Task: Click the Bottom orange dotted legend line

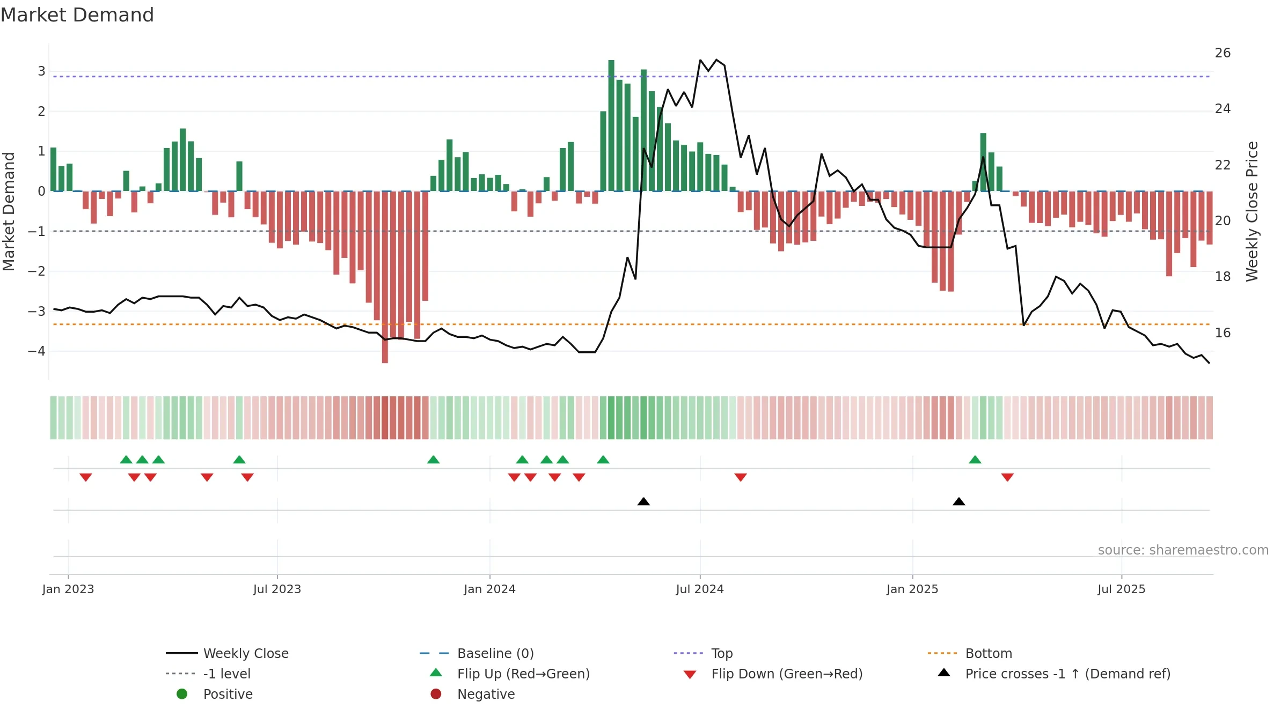Action: pyautogui.click(x=942, y=653)
